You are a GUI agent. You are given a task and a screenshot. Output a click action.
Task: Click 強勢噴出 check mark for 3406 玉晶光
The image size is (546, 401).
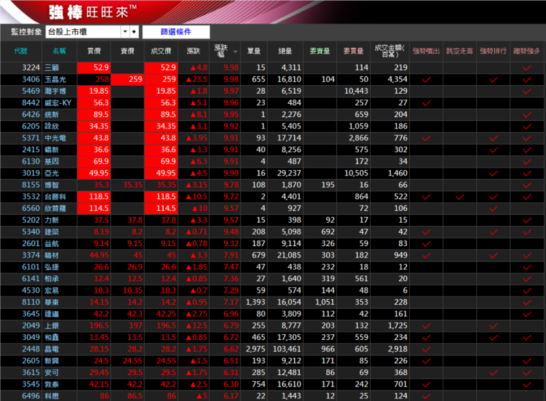point(426,80)
